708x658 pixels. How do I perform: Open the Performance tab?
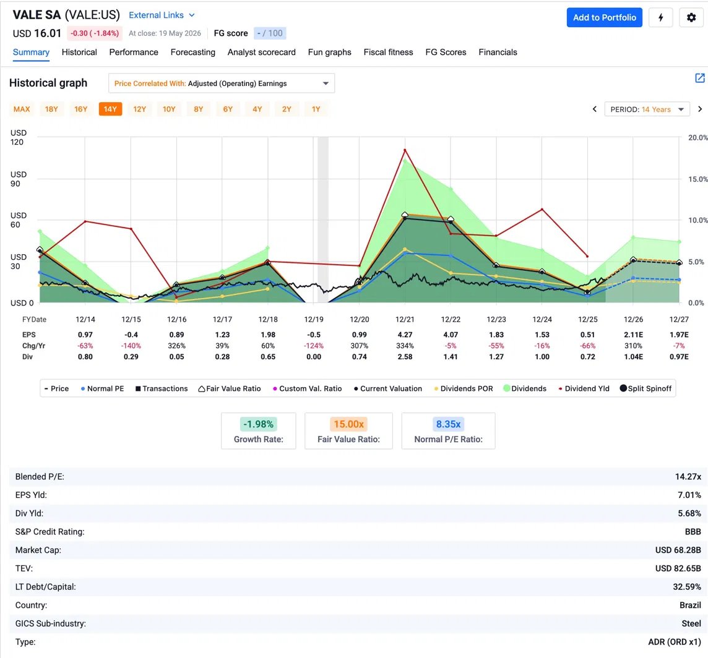134,53
